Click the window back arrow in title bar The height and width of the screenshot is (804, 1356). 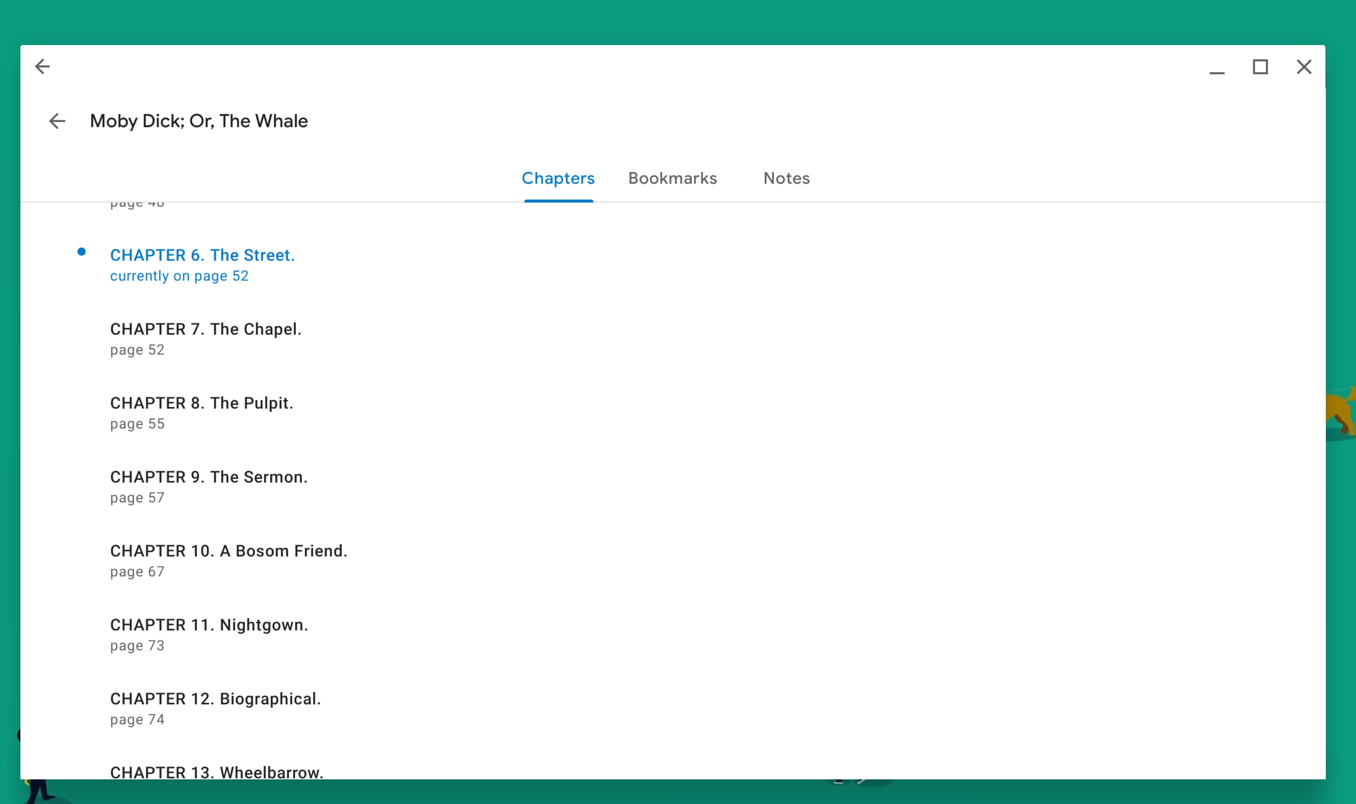(x=42, y=67)
